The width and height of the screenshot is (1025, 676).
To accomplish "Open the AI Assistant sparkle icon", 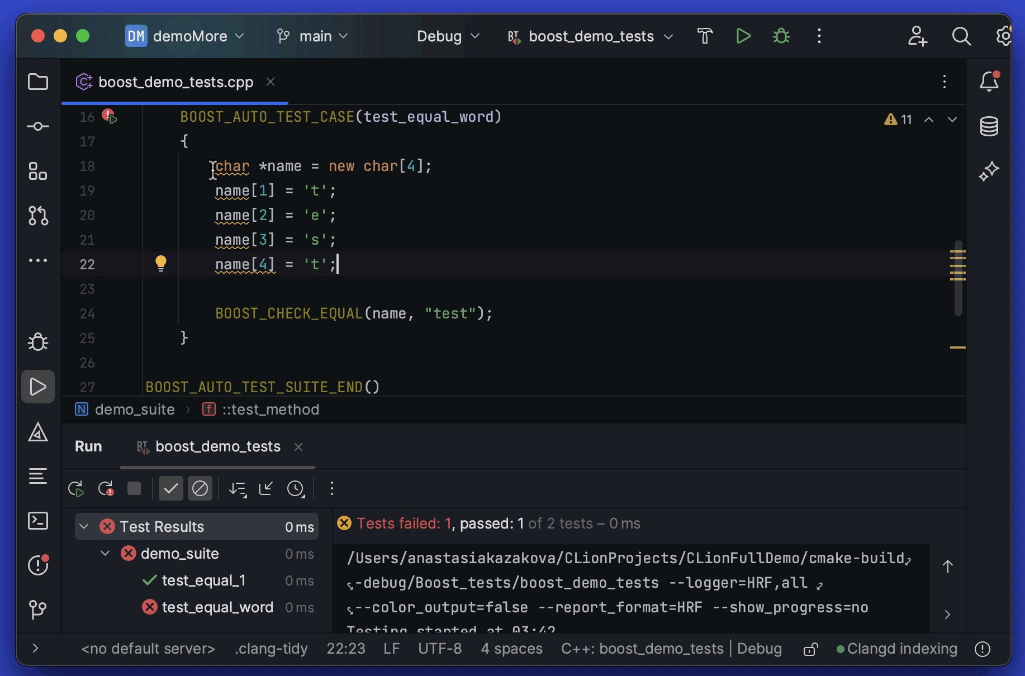I will (x=989, y=171).
